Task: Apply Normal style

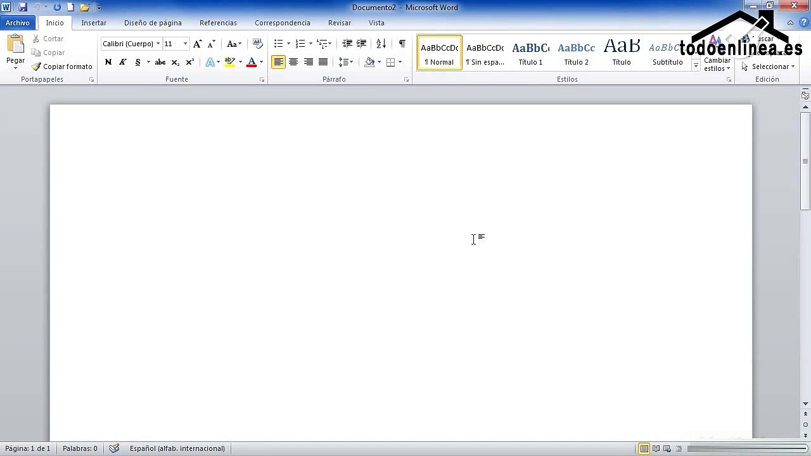Action: click(440, 53)
